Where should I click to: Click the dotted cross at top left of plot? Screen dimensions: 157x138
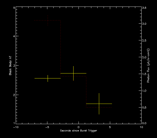pyautogui.click(x=48, y=20)
